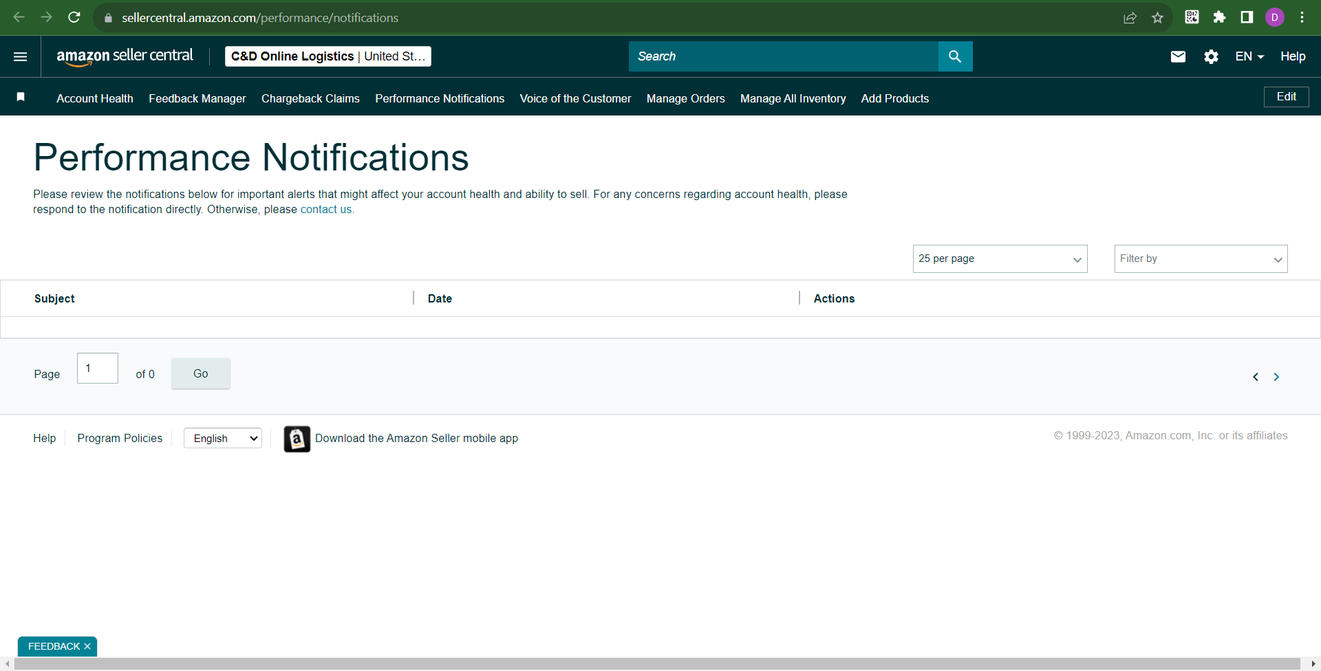The image size is (1321, 671).
Task: Open Voice of the Customer
Action: (575, 98)
